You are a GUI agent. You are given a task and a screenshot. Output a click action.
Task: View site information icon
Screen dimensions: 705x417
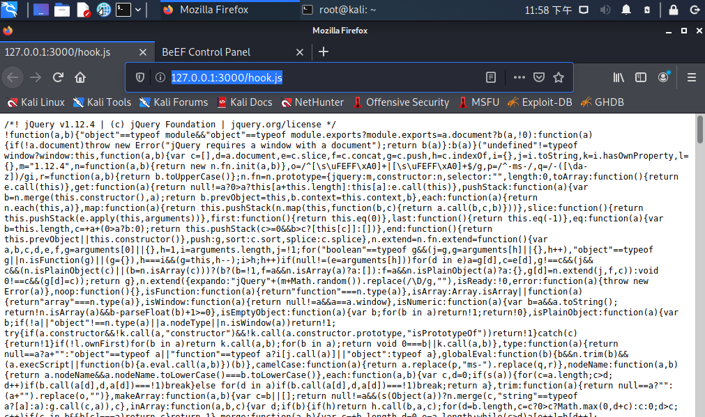click(x=160, y=78)
